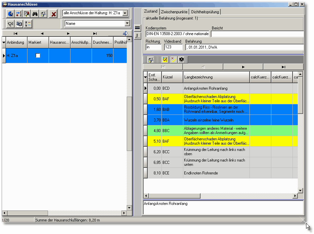Click the yellow checklist icon in inspection toolbar
Image resolution: width=314 pixels, height=234 pixels.
coord(164,60)
